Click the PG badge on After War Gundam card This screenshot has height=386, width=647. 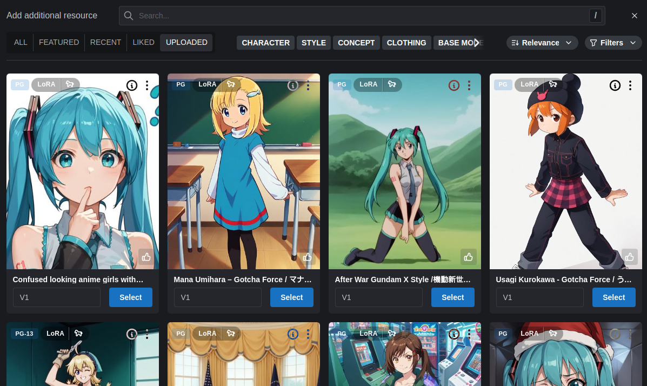coord(342,84)
